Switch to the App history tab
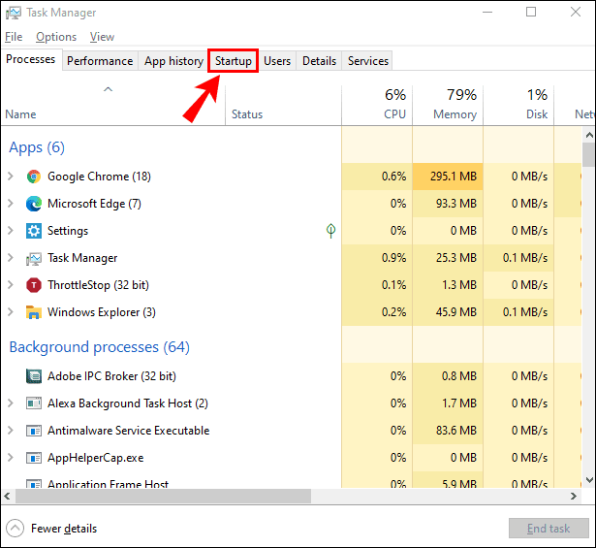The height and width of the screenshot is (548, 596). pos(173,61)
